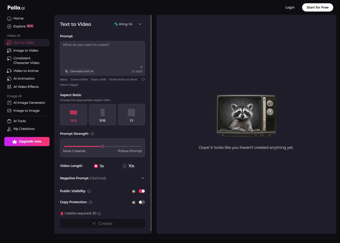Click the premium crown beside Copy Protection toggle
340x243 pixels.
[x=134, y=202]
